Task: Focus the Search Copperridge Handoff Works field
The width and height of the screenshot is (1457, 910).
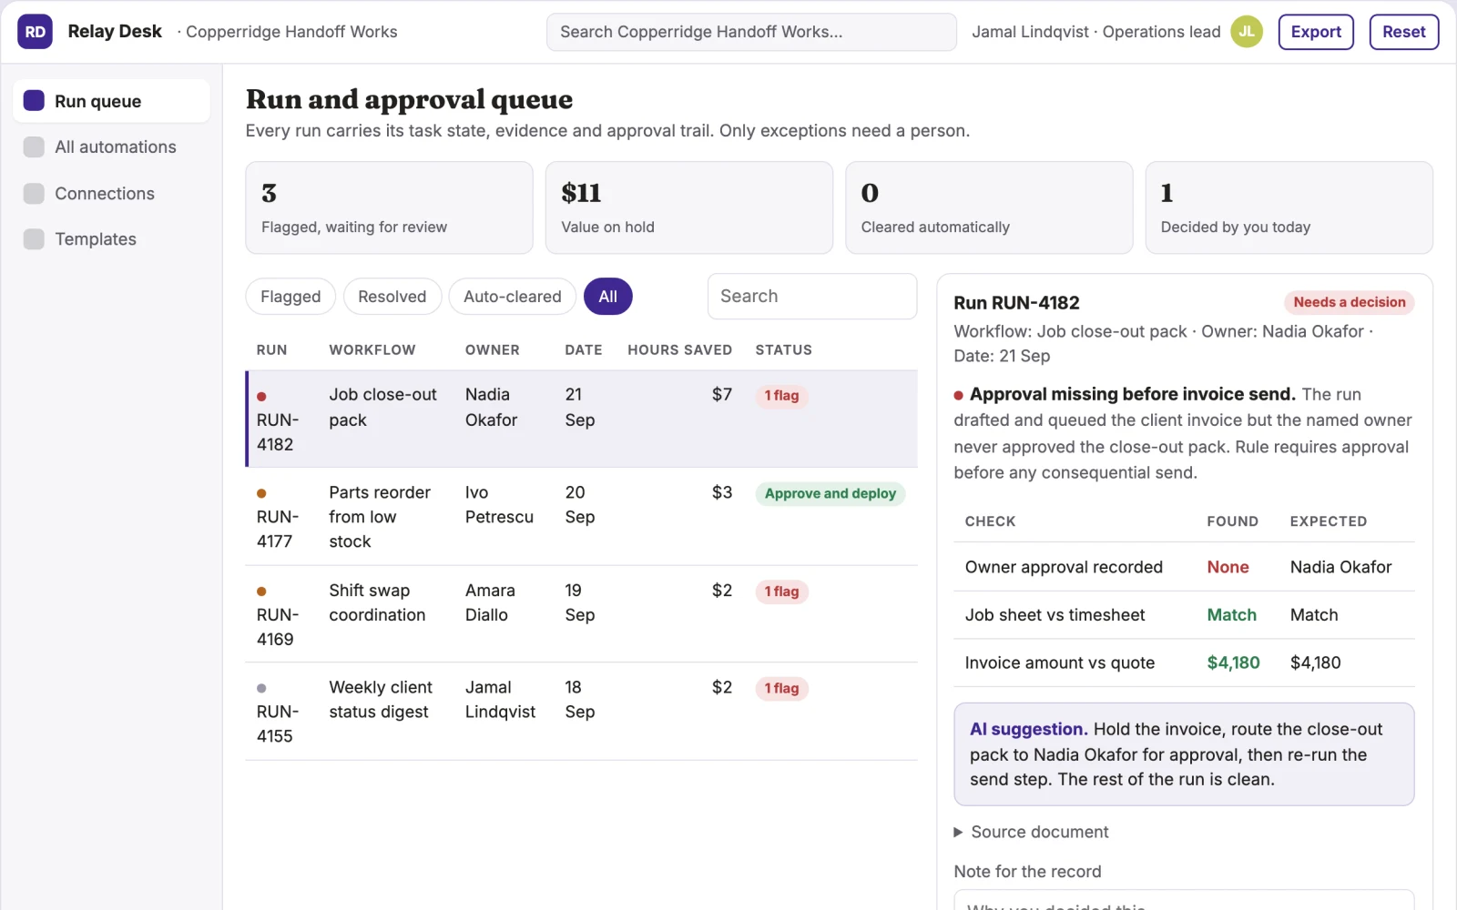Action: click(x=751, y=32)
